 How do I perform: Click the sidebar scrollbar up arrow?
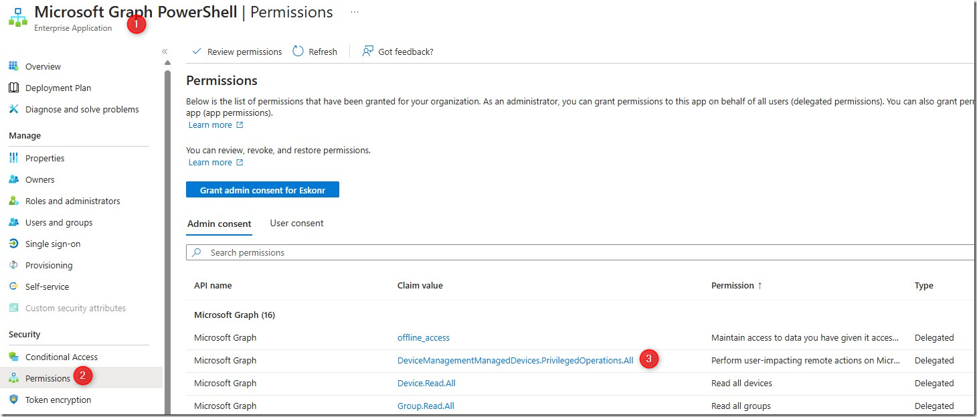click(x=167, y=63)
